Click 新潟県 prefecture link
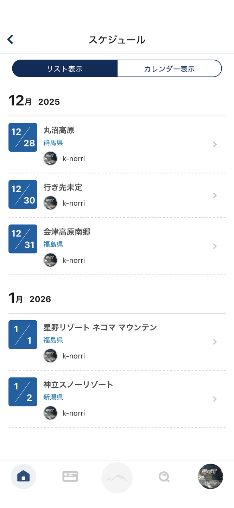234x508 pixels. 53,397
